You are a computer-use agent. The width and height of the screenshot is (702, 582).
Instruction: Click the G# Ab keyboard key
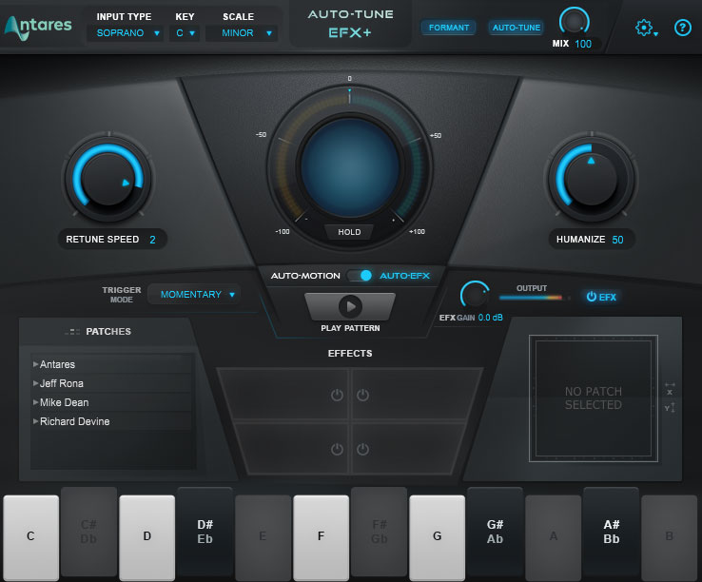(x=496, y=532)
